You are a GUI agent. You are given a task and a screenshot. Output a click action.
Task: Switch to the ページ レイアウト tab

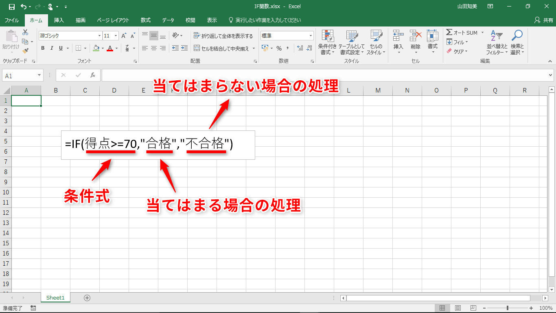[113, 20]
